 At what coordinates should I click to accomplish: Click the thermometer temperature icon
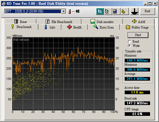70,11
